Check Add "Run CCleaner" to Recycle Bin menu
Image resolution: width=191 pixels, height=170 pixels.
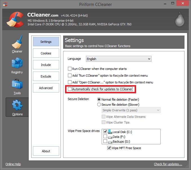click(70, 76)
